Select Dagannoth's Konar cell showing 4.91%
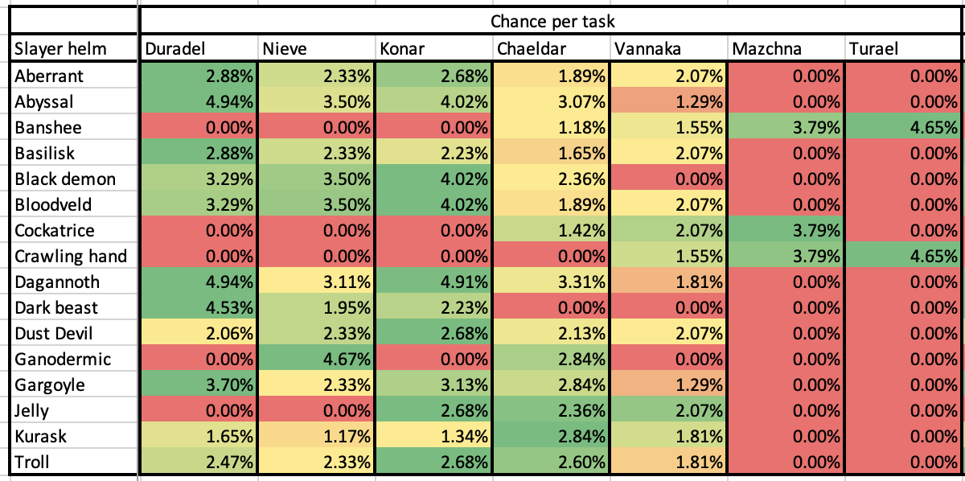965x481 pixels. (x=434, y=282)
